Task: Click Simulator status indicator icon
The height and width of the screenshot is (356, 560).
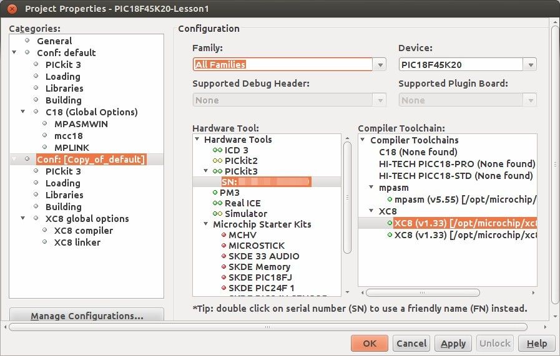Action: click(x=217, y=214)
